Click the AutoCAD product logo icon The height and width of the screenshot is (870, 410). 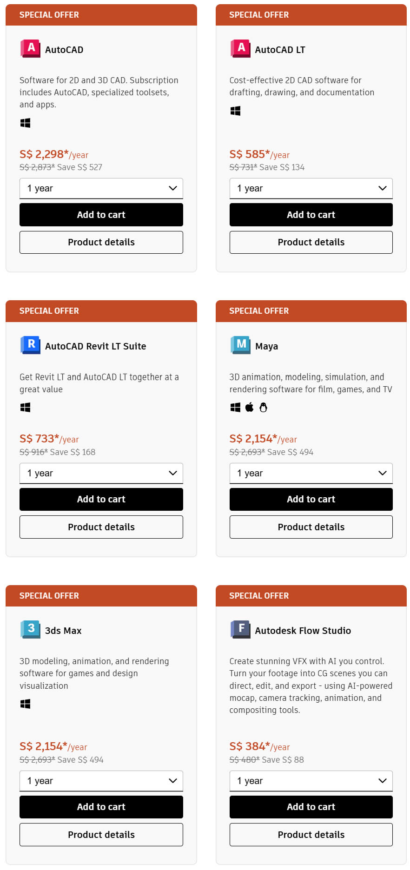30,48
